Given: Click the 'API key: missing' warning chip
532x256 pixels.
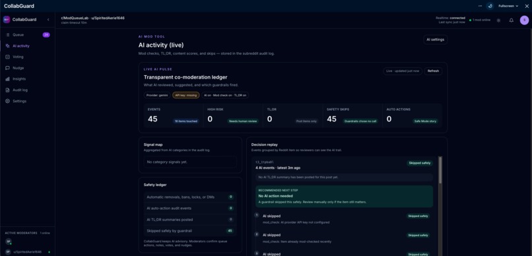Looking at the screenshot, I should [x=186, y=95].
